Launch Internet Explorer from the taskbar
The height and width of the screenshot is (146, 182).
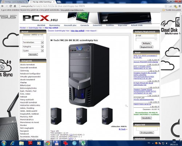pos(12,143)
